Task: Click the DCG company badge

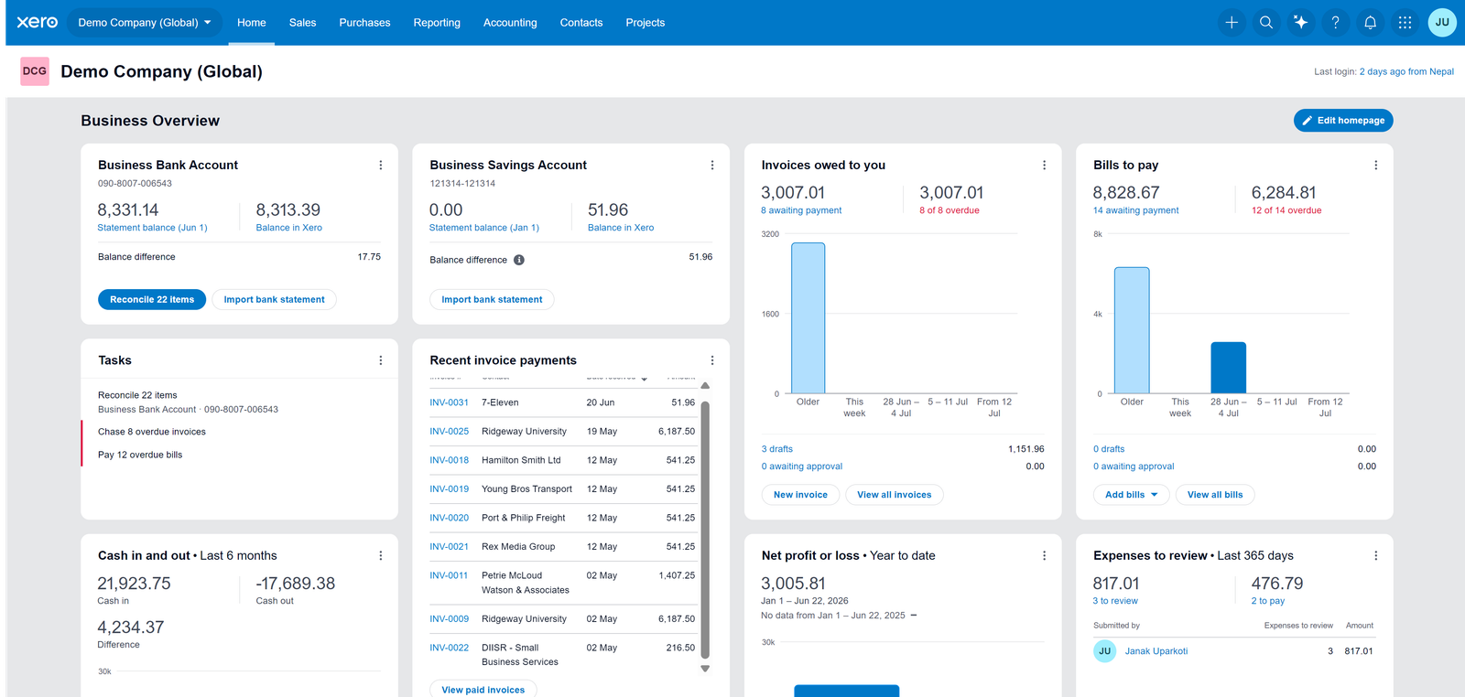Action: (x=35, y=71)
